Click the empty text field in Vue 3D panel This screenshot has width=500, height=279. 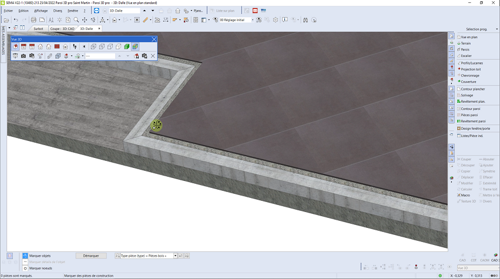(99, 56)
